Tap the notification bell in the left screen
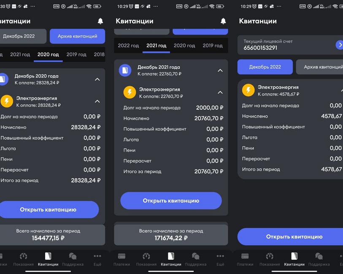Image resolution: width=343 pixels, height=274 pixels. tap(100, 21)
